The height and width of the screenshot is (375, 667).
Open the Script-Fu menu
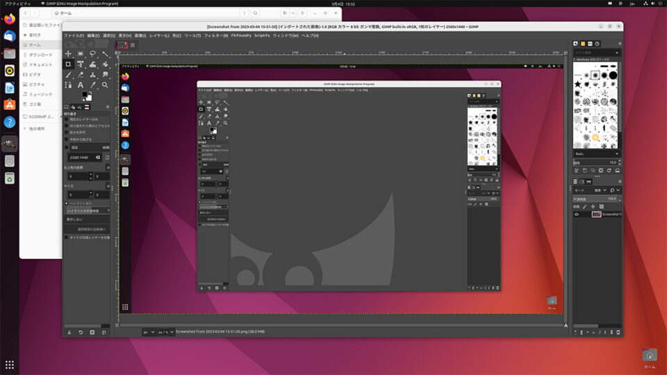pyautogui.click(x=262, y=35)
